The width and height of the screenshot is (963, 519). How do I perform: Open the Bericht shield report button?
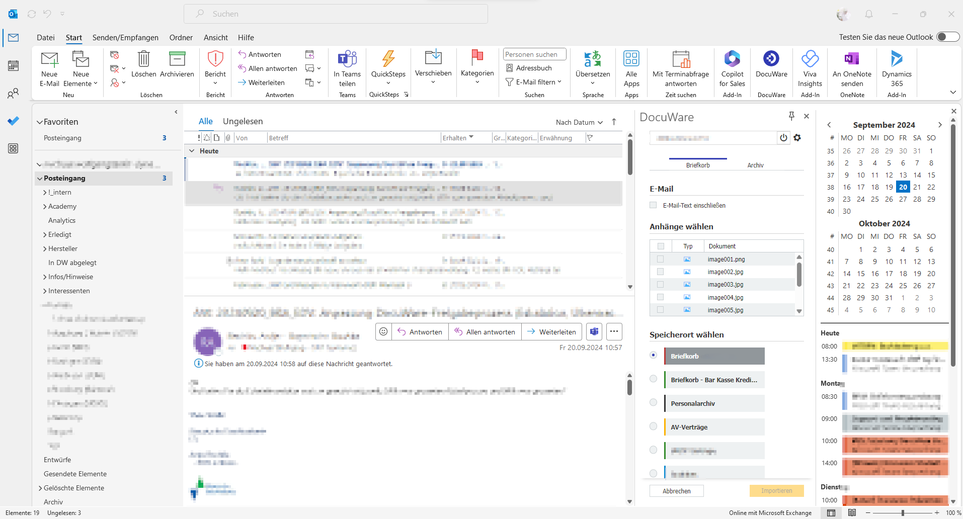pyautogui.click(x=215, y=68)
